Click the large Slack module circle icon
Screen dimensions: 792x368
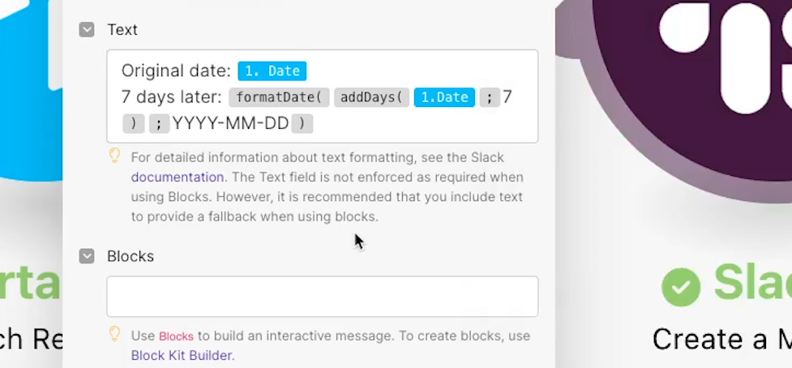point(689,65)
